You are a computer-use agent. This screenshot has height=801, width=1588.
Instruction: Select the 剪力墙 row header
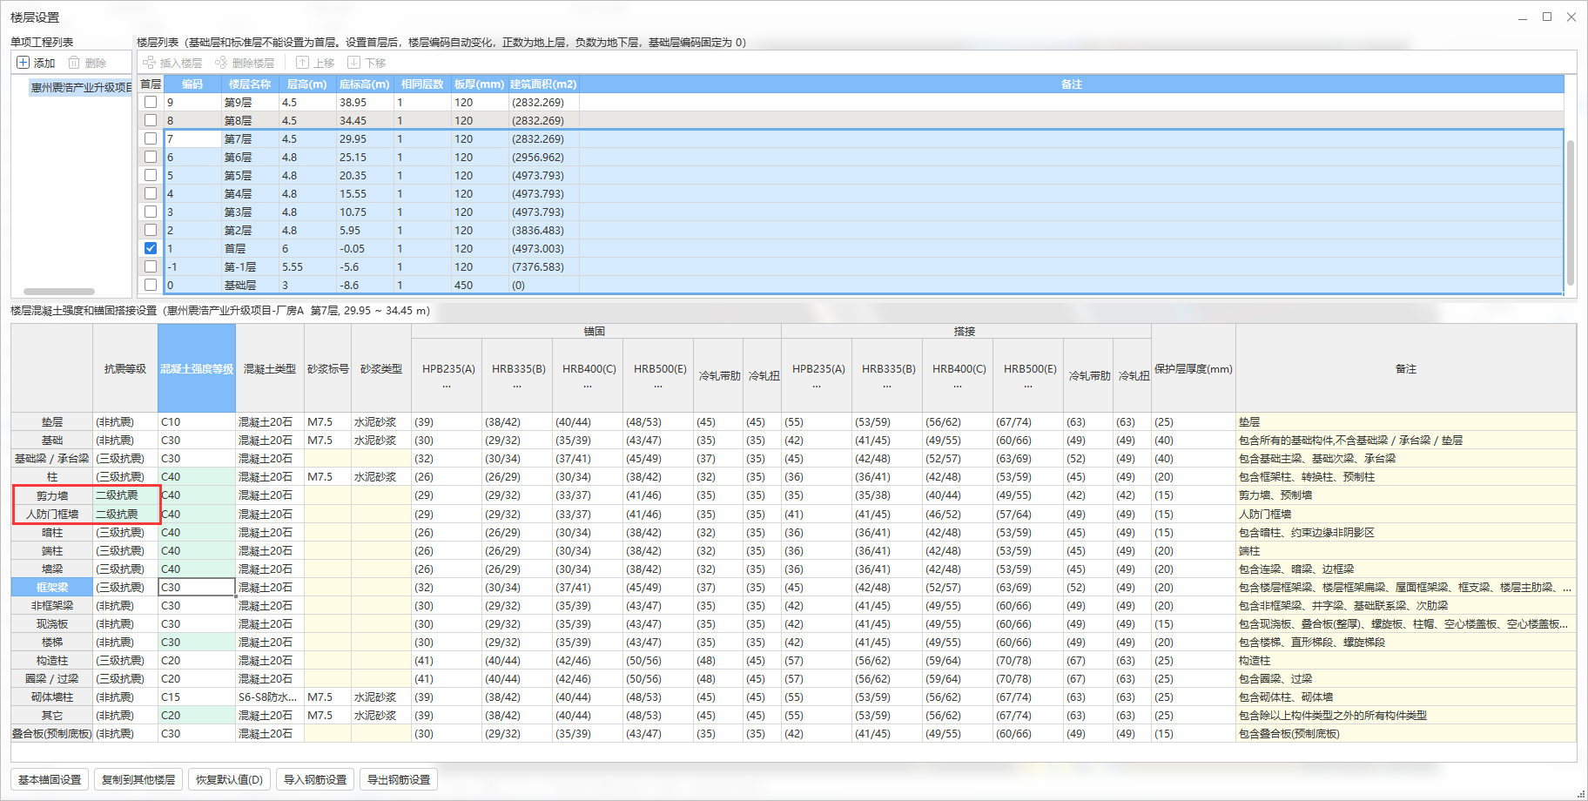(x=52, y=495)
